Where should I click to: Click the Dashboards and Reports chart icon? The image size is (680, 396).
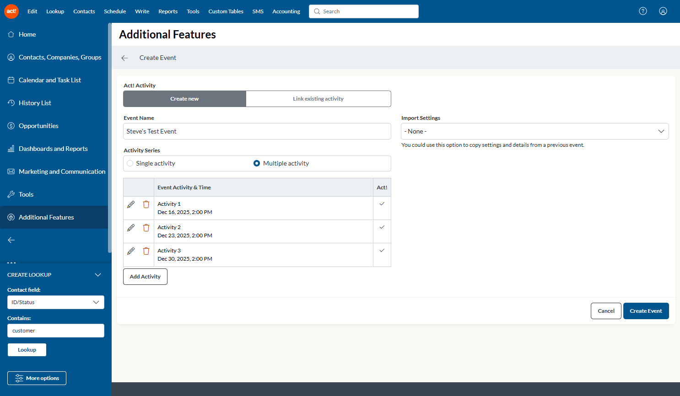(x=11, y=149)
